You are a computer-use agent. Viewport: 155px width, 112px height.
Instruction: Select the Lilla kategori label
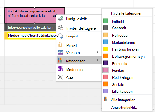(122, 92)
